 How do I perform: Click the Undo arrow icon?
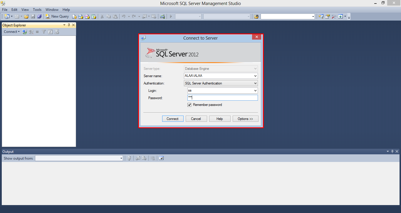123,16
